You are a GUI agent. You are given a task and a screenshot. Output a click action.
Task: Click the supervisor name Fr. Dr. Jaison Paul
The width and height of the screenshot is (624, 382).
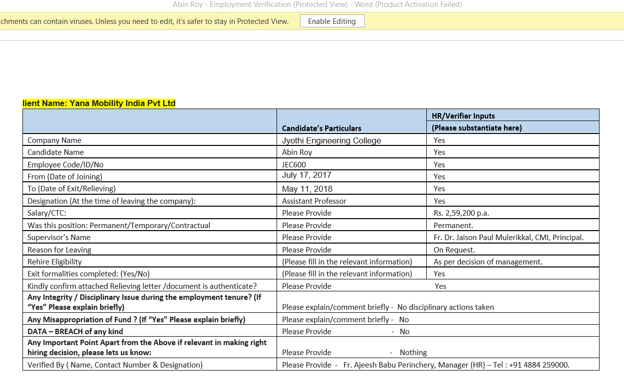click(508, 238)
